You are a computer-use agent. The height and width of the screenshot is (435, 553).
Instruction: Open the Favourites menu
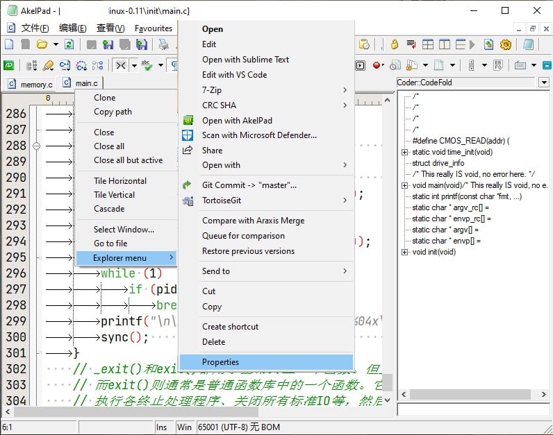[x=153, y=28]
